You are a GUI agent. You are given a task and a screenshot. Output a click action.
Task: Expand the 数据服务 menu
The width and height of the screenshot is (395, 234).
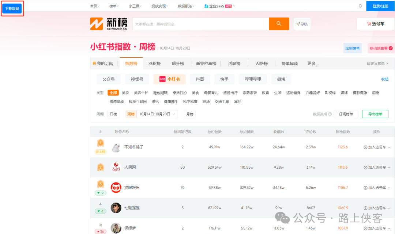coord(186,6)
